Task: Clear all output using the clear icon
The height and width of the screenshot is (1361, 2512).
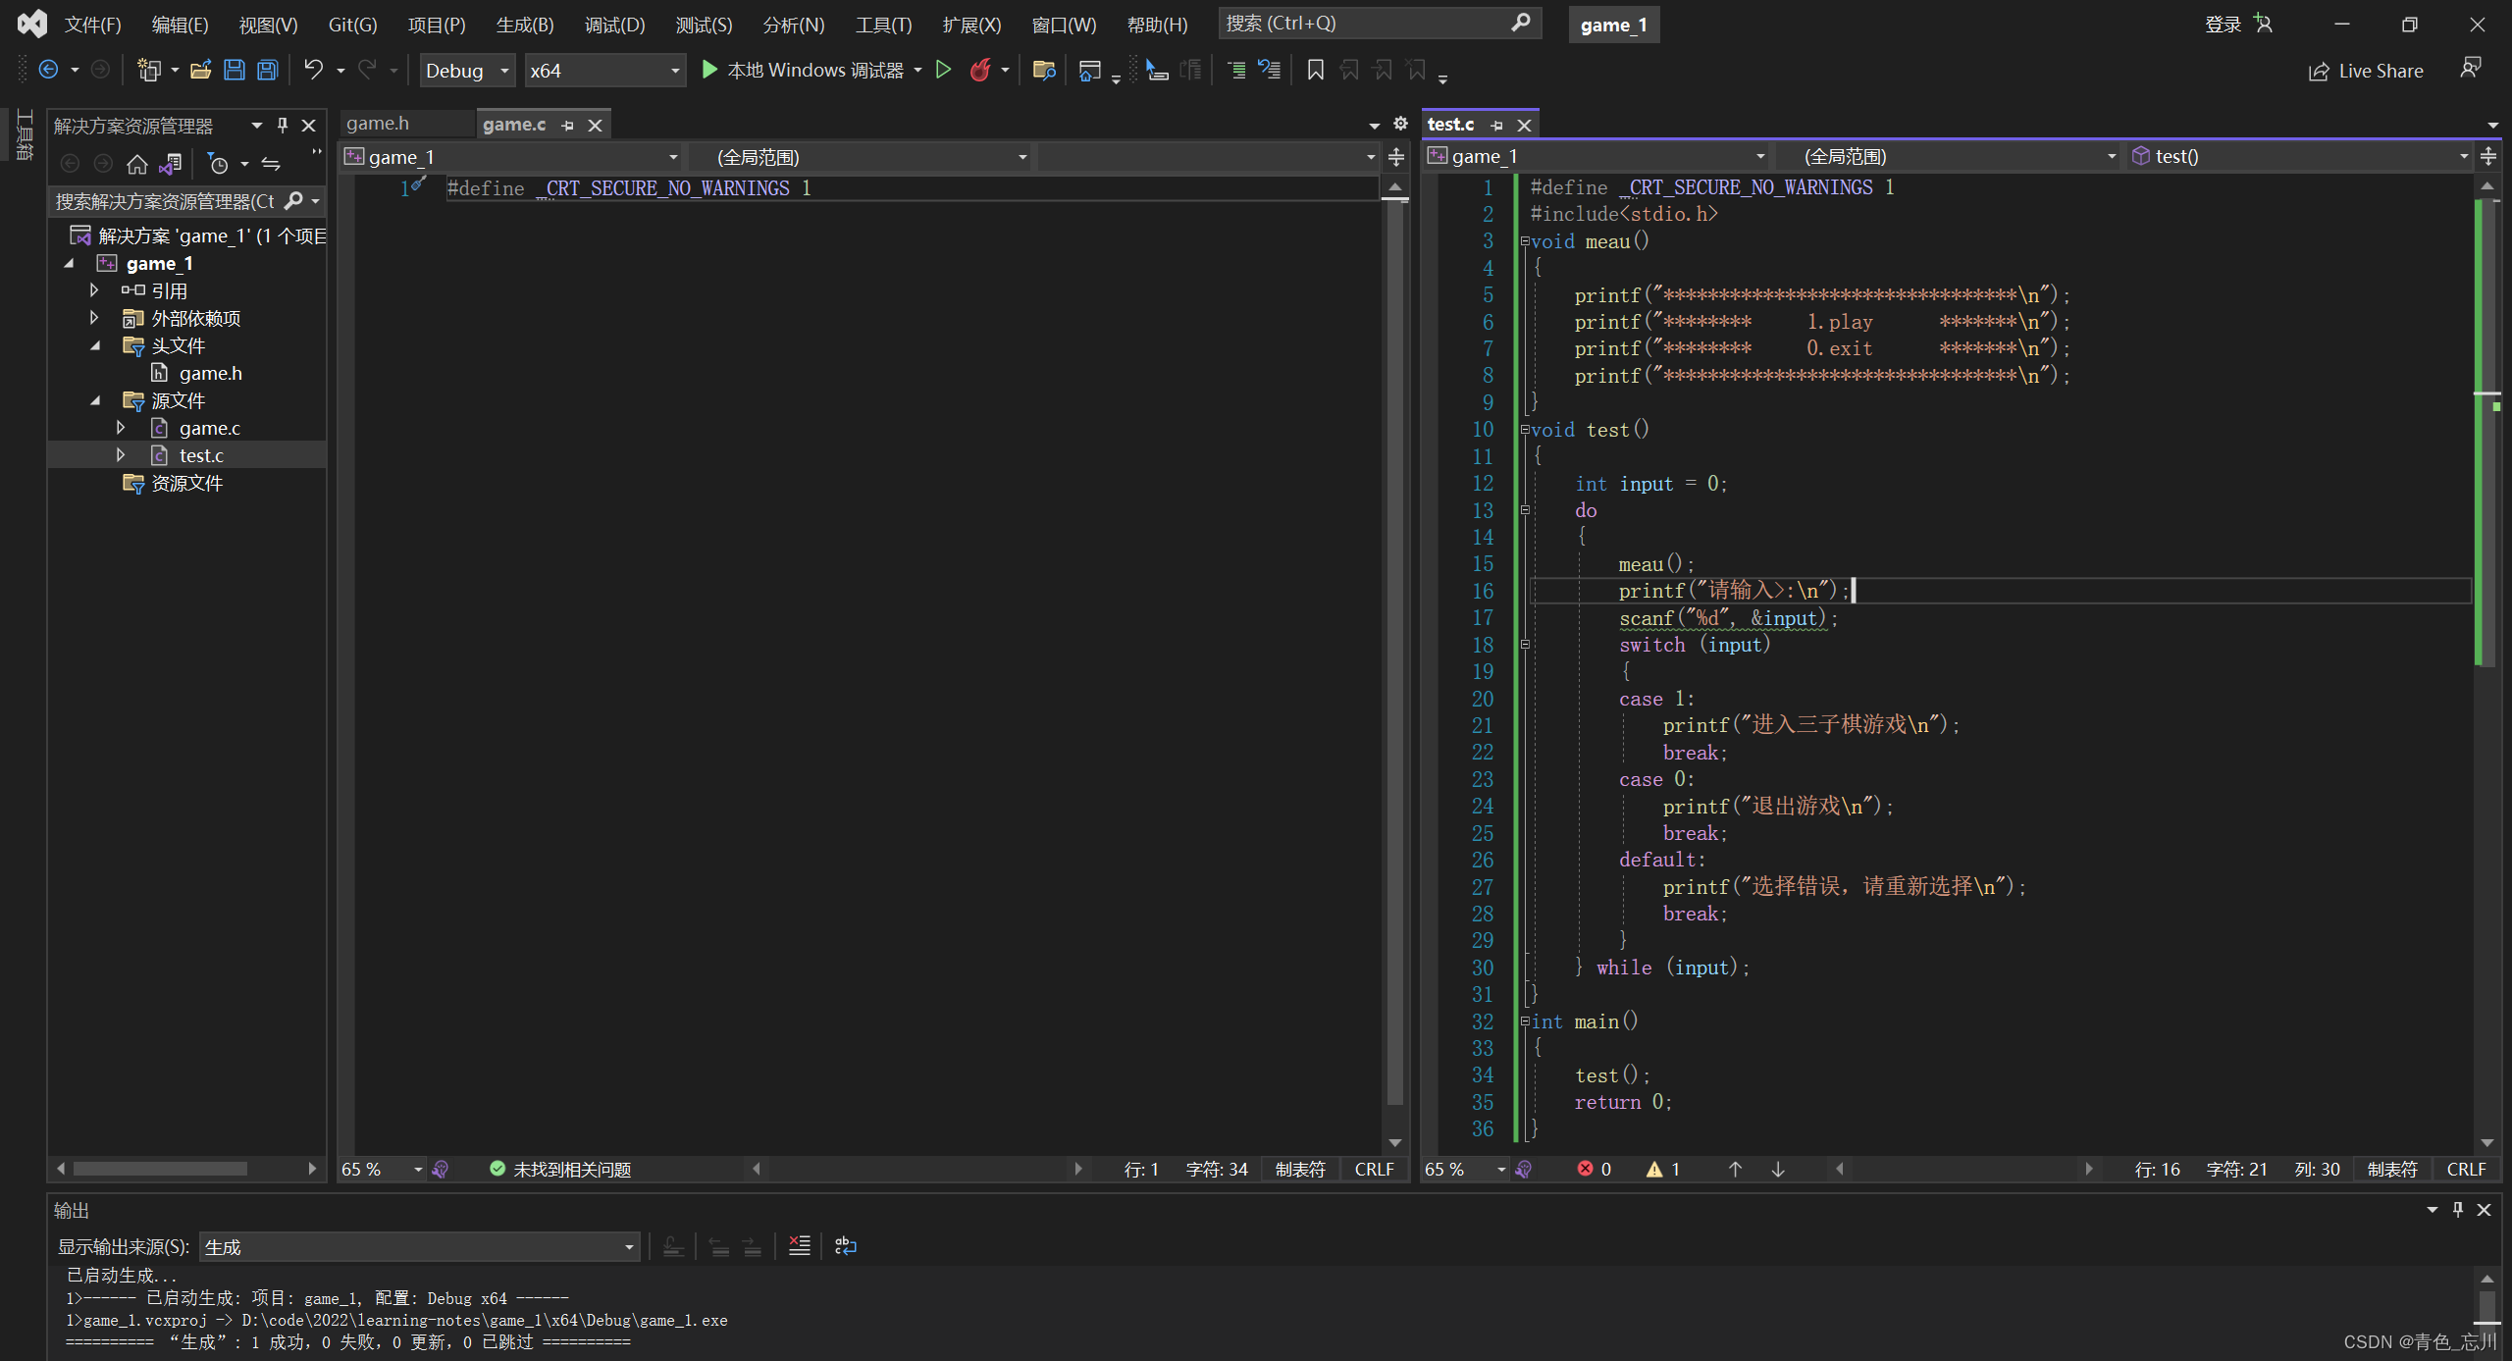Action: pyautogui.click(x=800, y=1246)
